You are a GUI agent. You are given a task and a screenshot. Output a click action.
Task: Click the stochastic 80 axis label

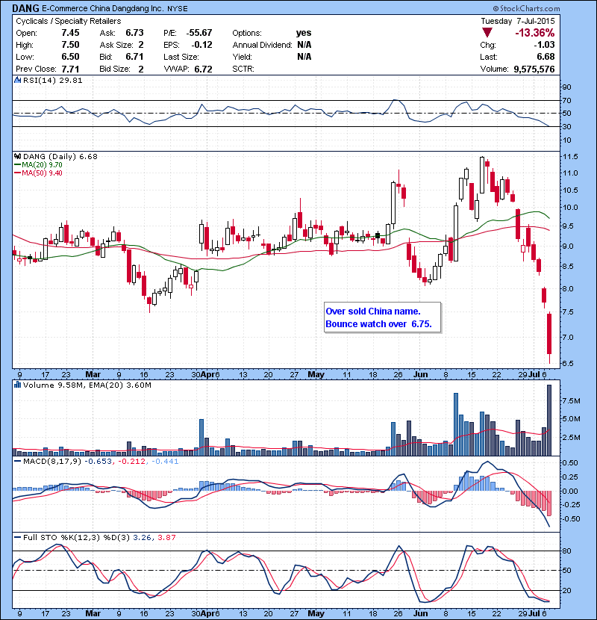[x=566, y=551]
